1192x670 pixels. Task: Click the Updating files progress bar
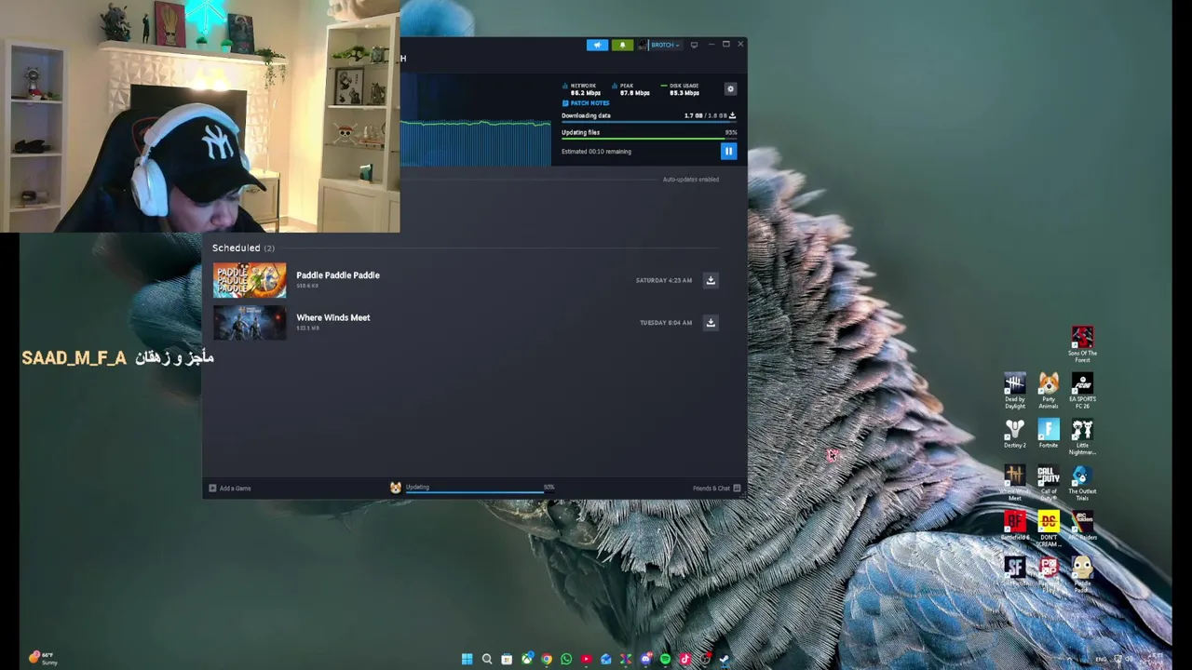click(x=648, y=139)
